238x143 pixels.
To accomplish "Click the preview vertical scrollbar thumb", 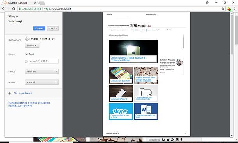I will [232, 34].
